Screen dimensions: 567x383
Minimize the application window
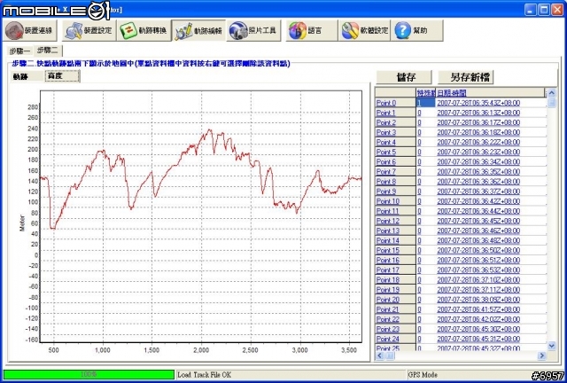click(531, 10)
